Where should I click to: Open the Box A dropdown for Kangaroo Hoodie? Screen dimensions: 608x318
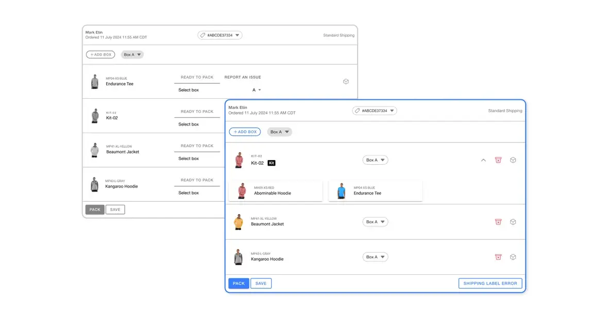(375, 257)
